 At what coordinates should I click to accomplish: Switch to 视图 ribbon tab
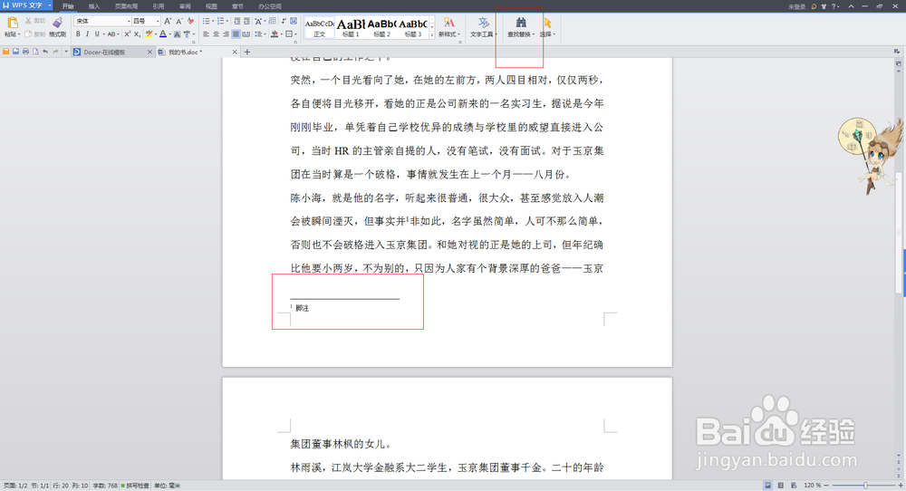211,6
